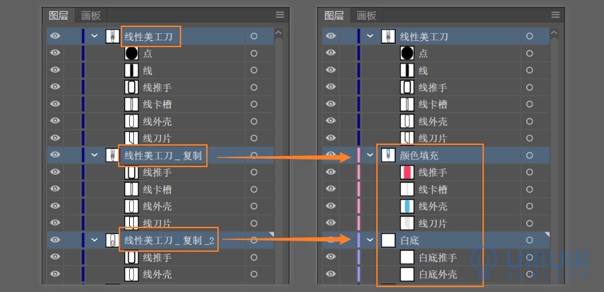Click the 白底 layer thumbnail

(x=388, y=240)
